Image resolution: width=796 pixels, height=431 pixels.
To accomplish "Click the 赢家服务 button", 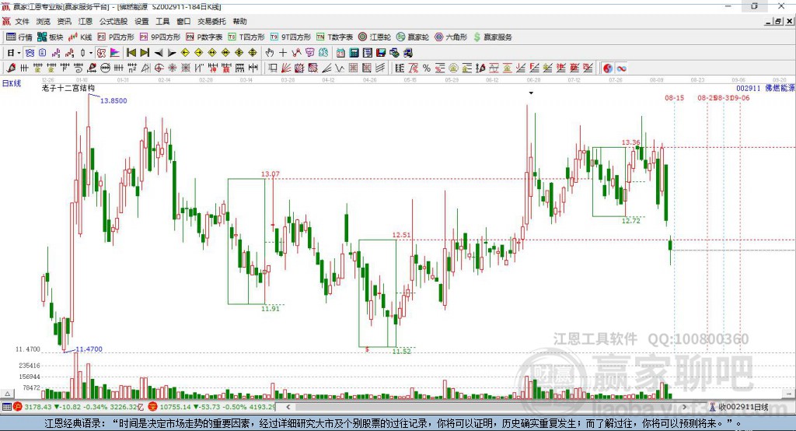I will 492,37.
